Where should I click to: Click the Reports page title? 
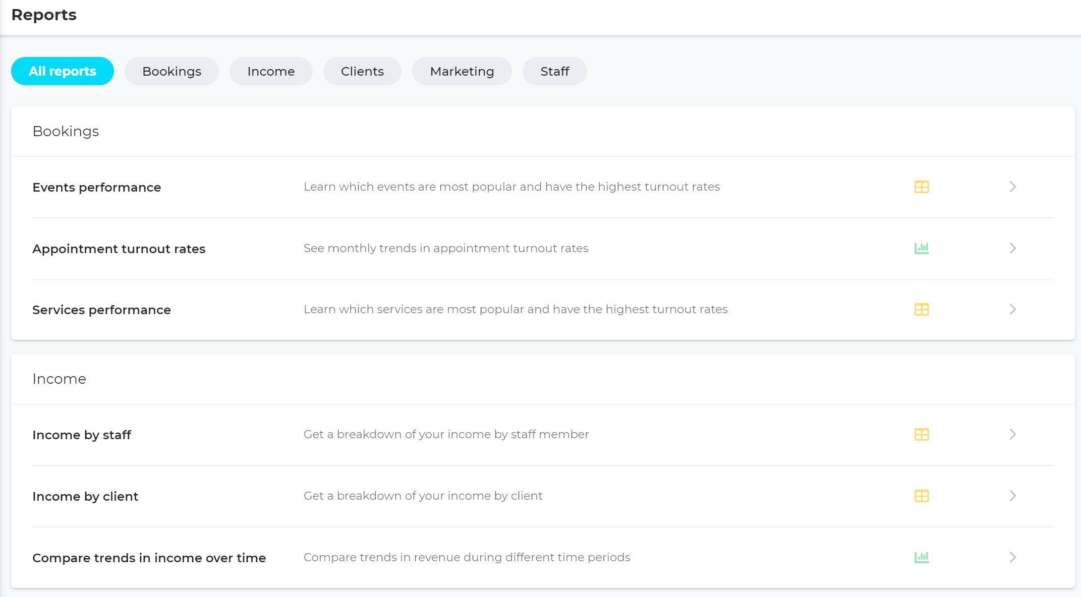click(x=44, y=15)
